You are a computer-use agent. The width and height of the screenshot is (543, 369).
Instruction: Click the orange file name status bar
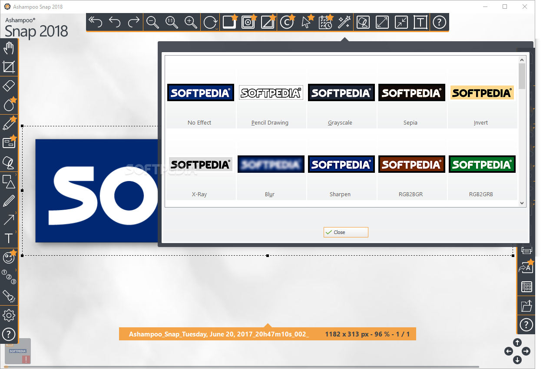coord(268,334)
